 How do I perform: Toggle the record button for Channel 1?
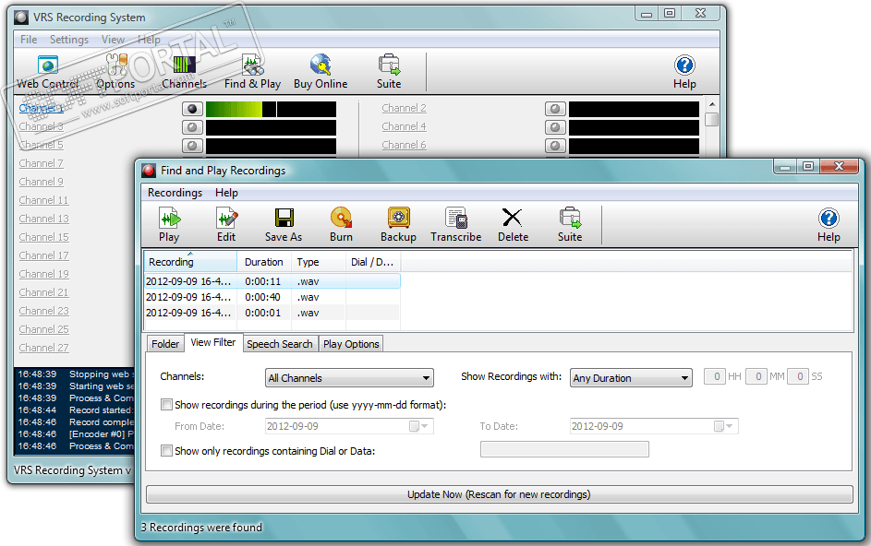click(x=192, y=109)
